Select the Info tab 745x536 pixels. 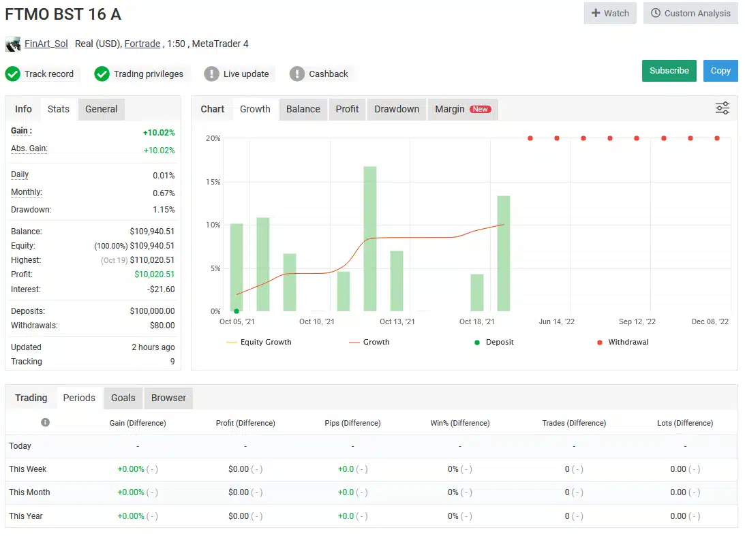click(23, 109)
